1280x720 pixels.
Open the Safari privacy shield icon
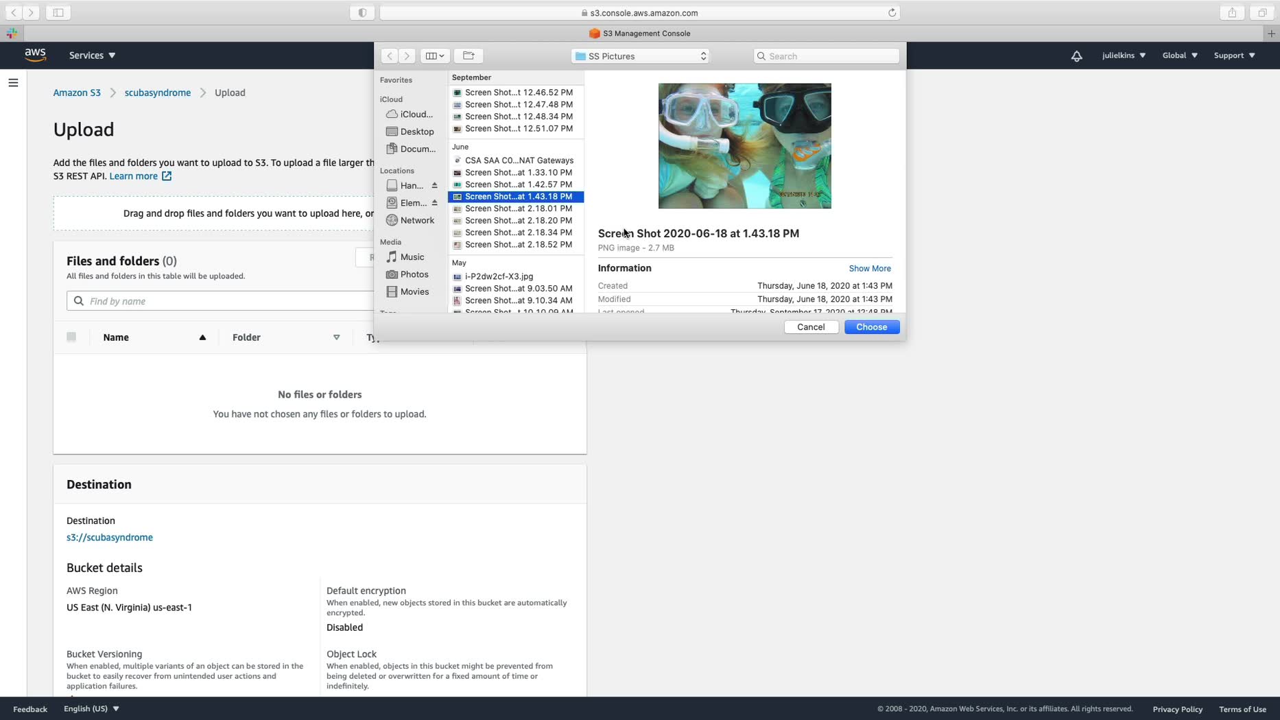(362, 12)
